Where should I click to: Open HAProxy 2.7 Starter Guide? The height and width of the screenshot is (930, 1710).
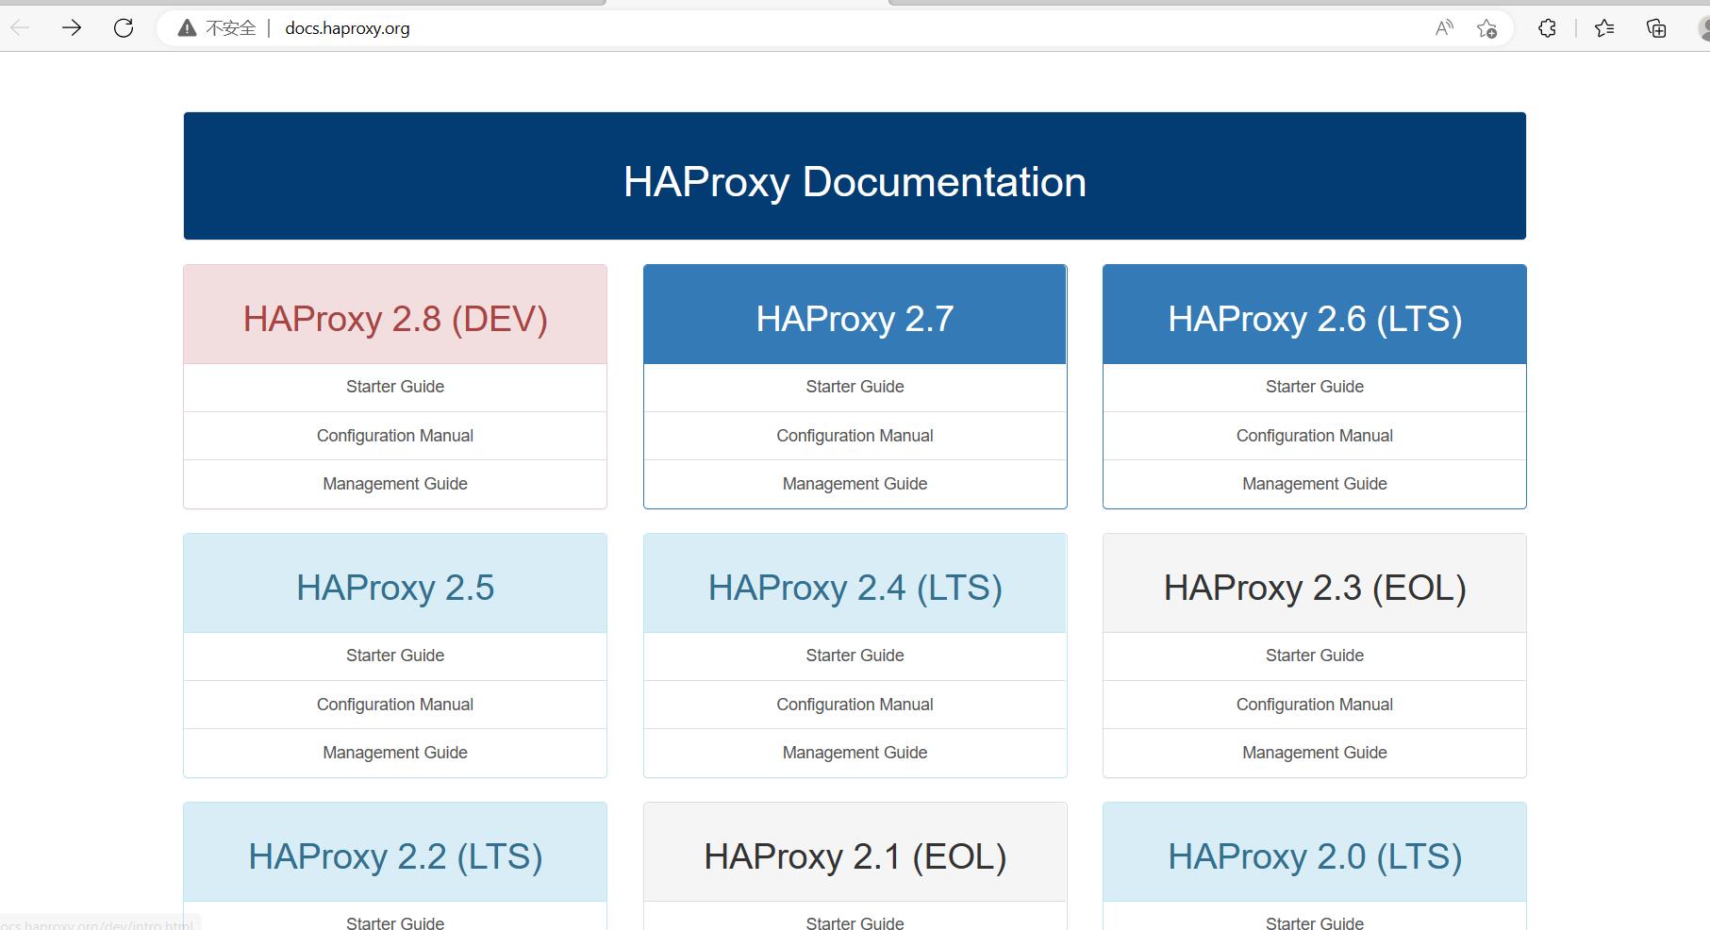(x=855, y=387)
